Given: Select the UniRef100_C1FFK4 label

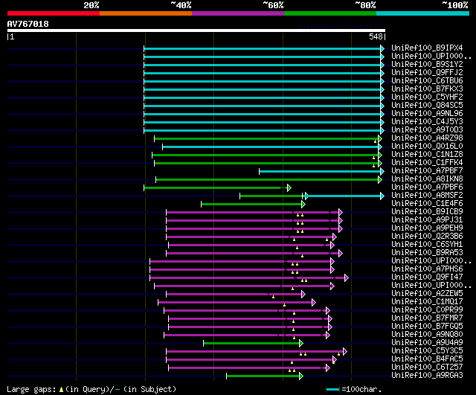Looking at the screenshot, I should pyautogui.click(x=427, y=163).
